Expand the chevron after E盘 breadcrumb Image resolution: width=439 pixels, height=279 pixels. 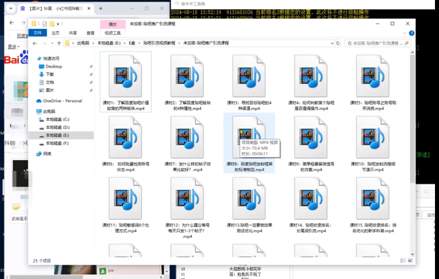[x=139, y=43]
